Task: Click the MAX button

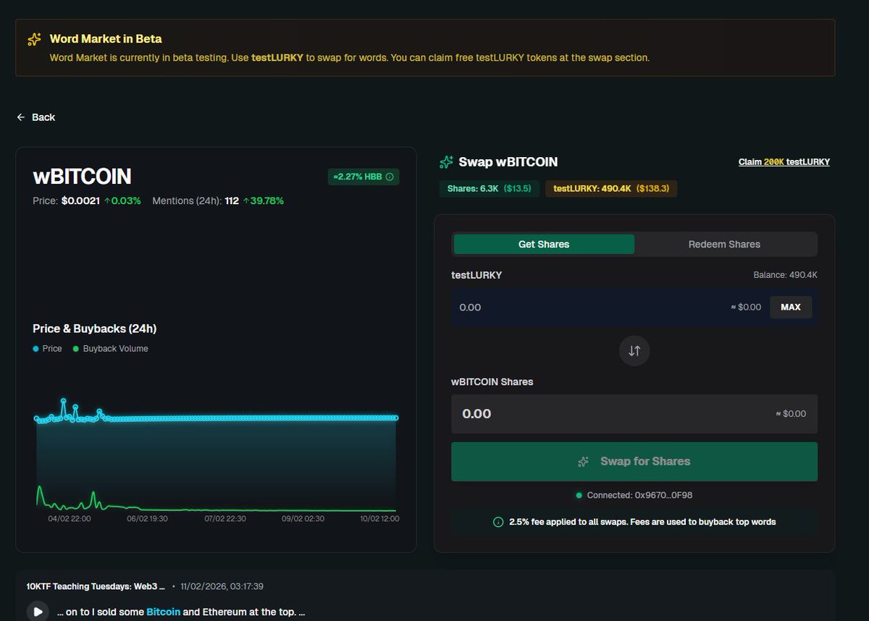Action: coord(791,307)
